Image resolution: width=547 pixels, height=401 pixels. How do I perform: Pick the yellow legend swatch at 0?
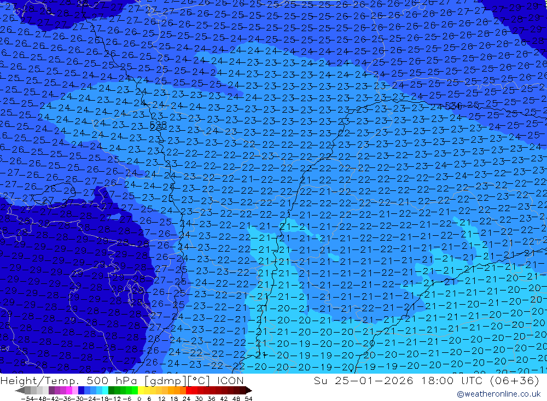coord(141,391)
